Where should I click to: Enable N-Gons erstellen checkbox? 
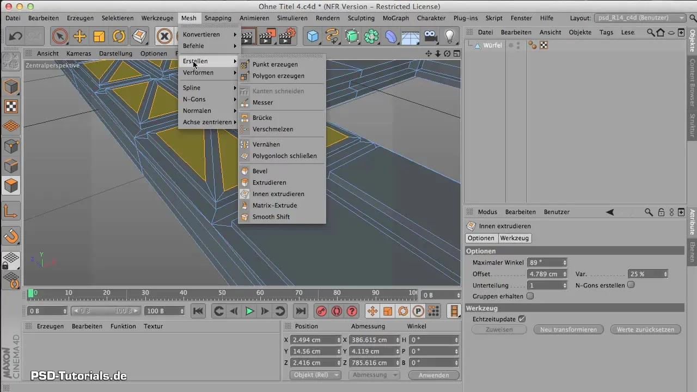(x=631, y=285)
